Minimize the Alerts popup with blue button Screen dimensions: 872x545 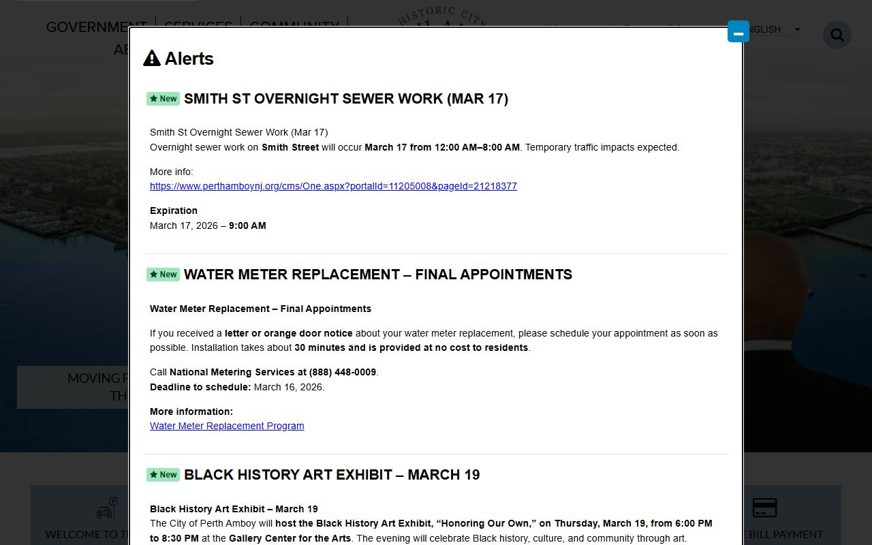point(738,32)
